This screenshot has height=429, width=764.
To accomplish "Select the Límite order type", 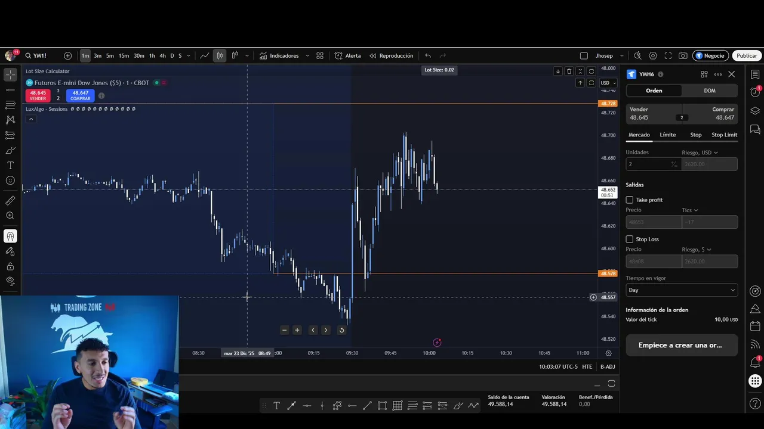I will [668, 135].
